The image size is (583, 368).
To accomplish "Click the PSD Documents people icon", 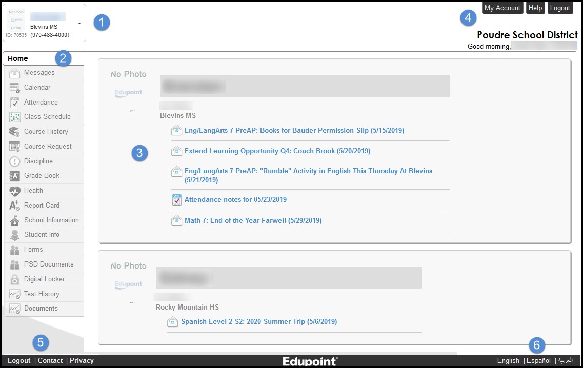I will pos(14,264).
